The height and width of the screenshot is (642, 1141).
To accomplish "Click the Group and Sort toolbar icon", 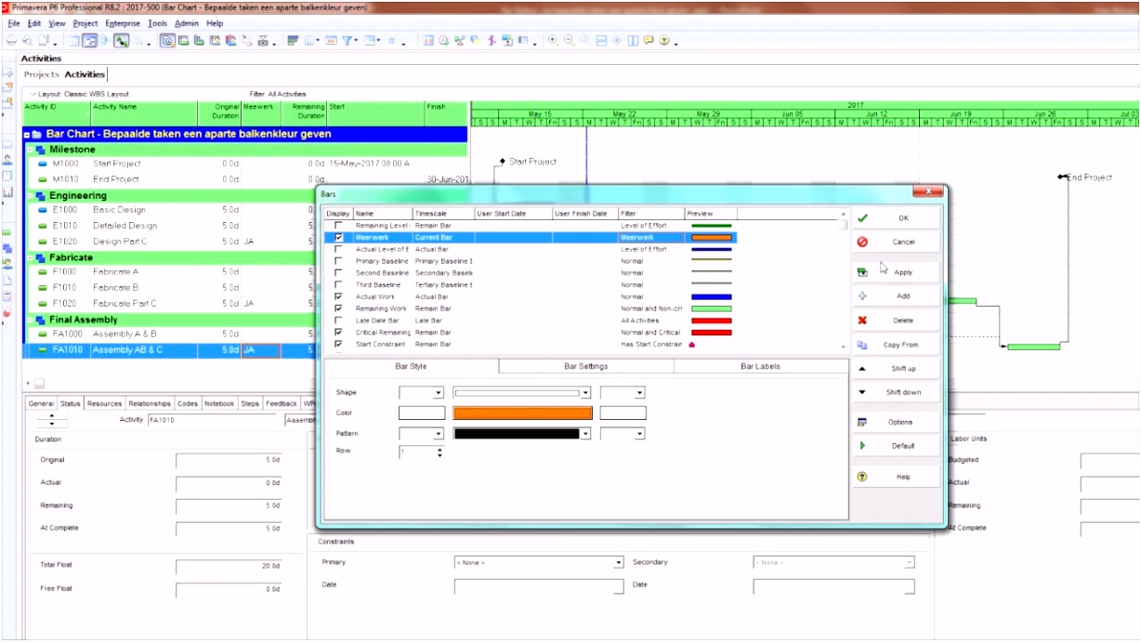I will 369,41.
